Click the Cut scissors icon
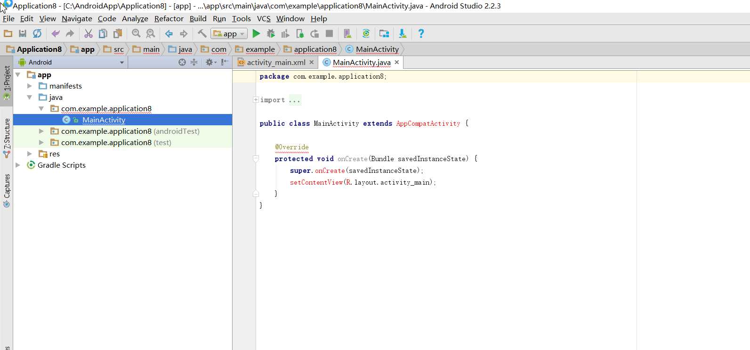750x350 pixels. point(89,33)
